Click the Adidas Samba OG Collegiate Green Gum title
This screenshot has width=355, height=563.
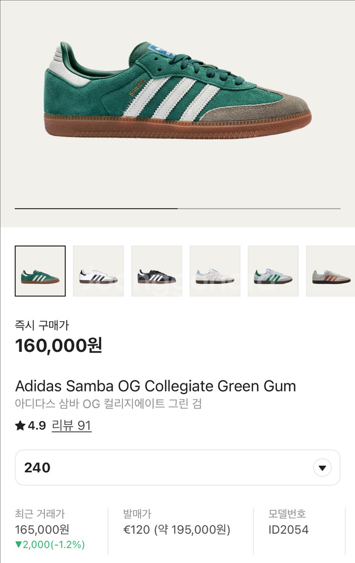point(156,386)
